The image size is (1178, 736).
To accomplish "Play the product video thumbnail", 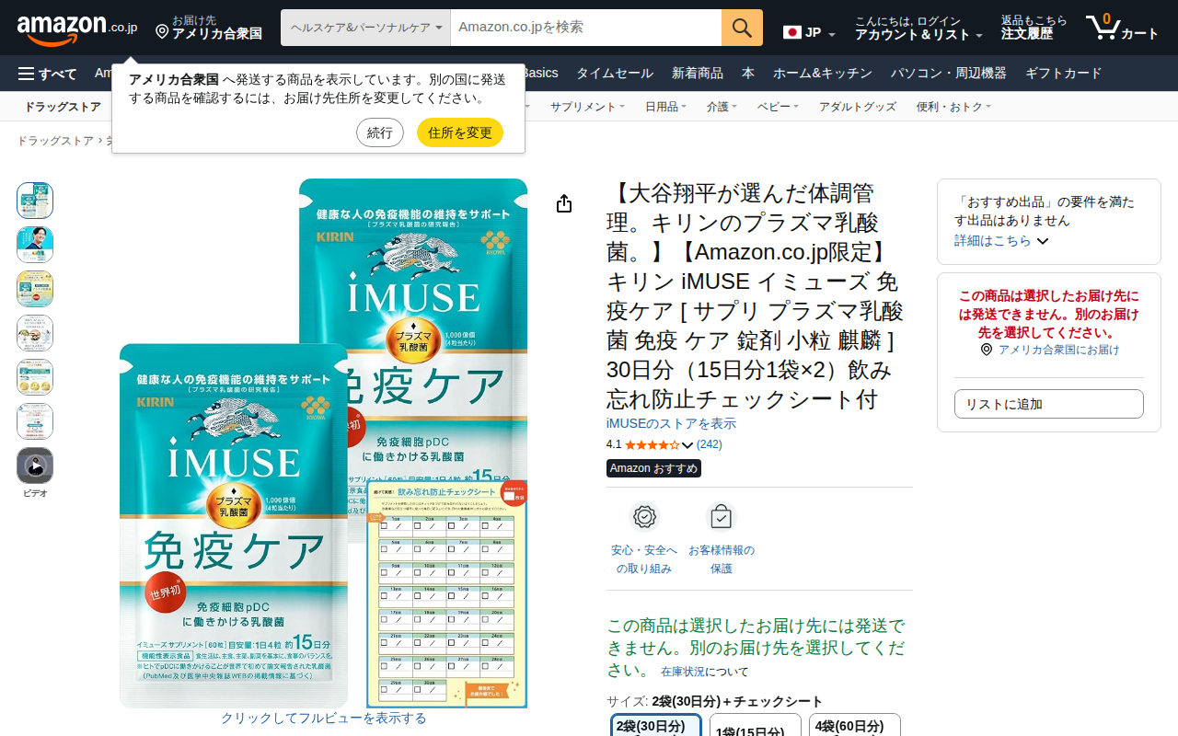I will pos(35,466).
